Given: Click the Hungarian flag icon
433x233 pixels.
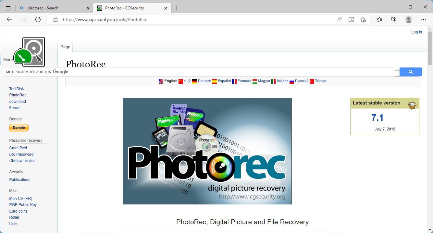Looking at the screenshot, I should point(255,81).
